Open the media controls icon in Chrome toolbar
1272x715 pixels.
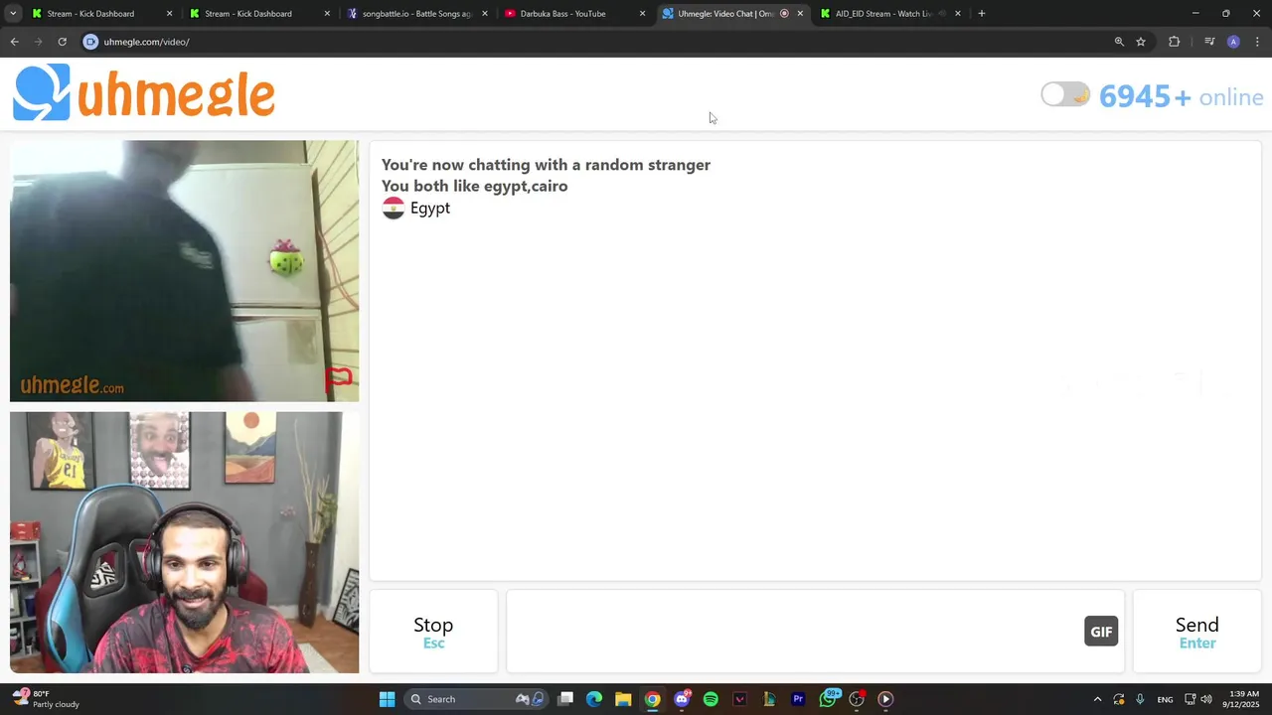1209,42
